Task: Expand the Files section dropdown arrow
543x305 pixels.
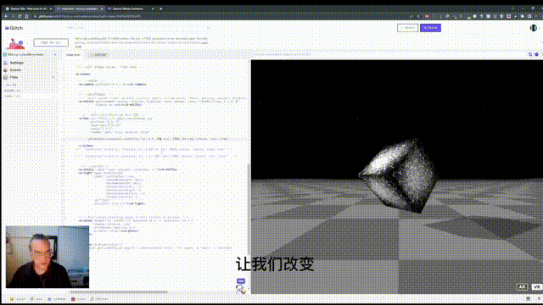Action: tap(53, 77)
